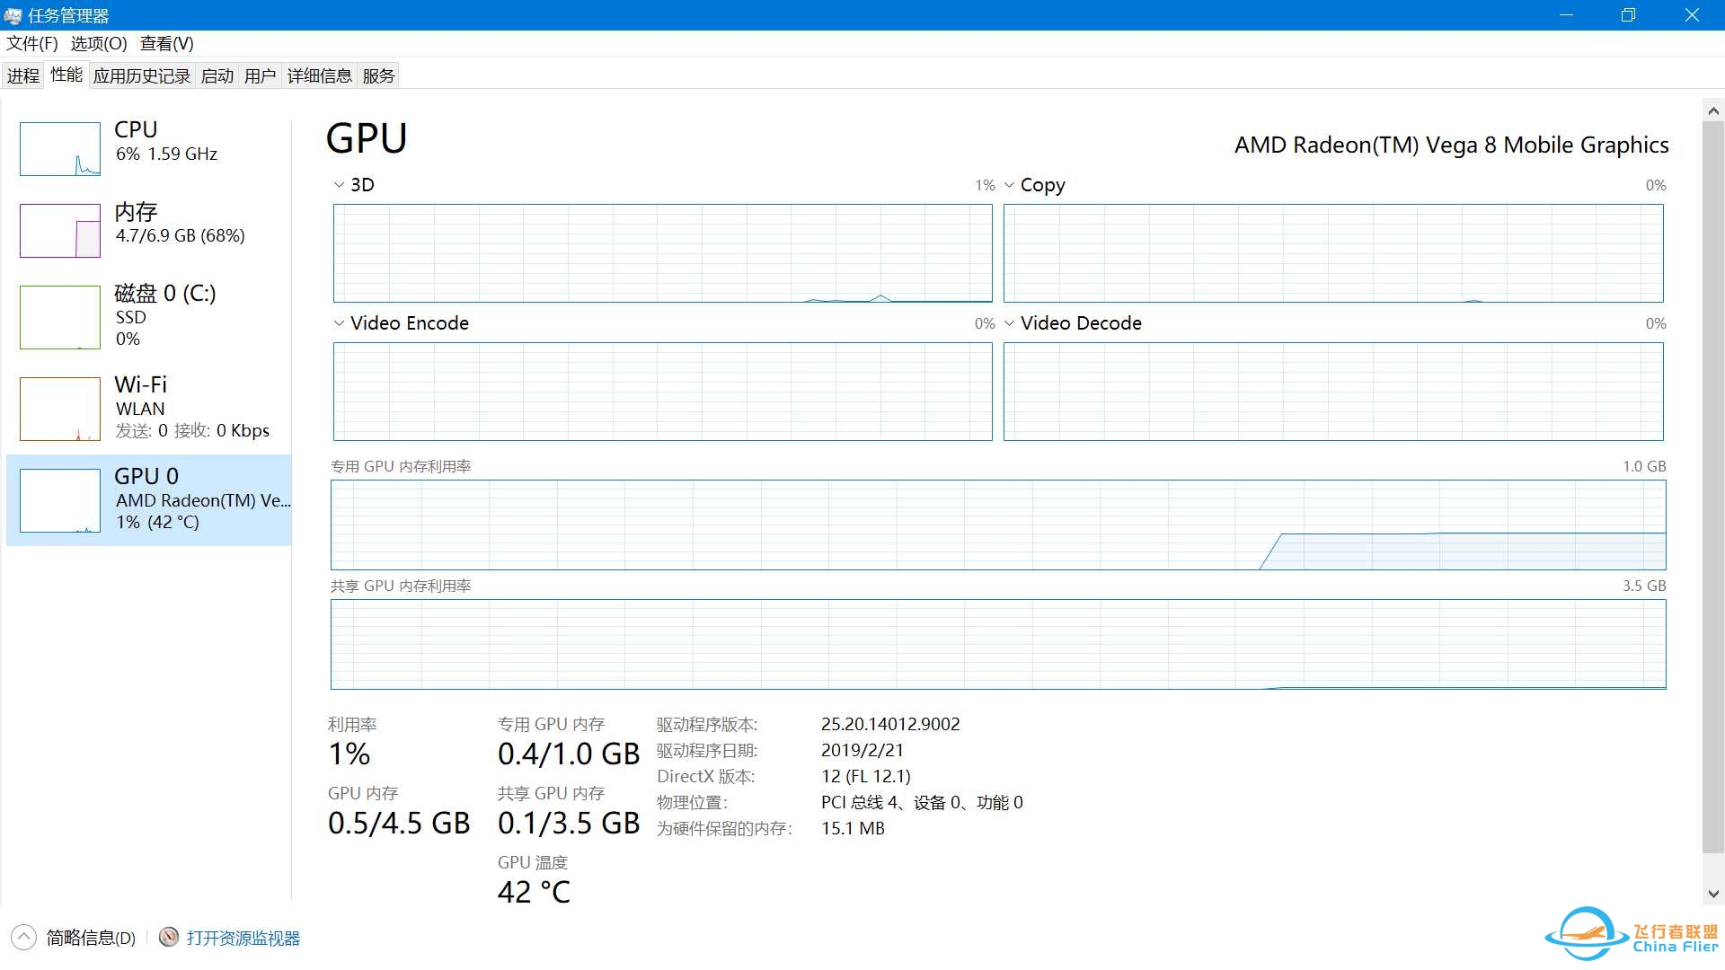Select the Wi-Fi WLAN graph thumbnail
The height and width of the screenshot is (970, 1725).
[60, 410]
